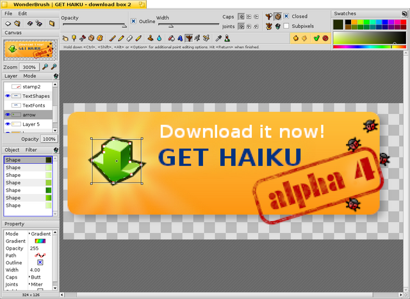
Task: Click the Width value 4.00
Action: 35,270
